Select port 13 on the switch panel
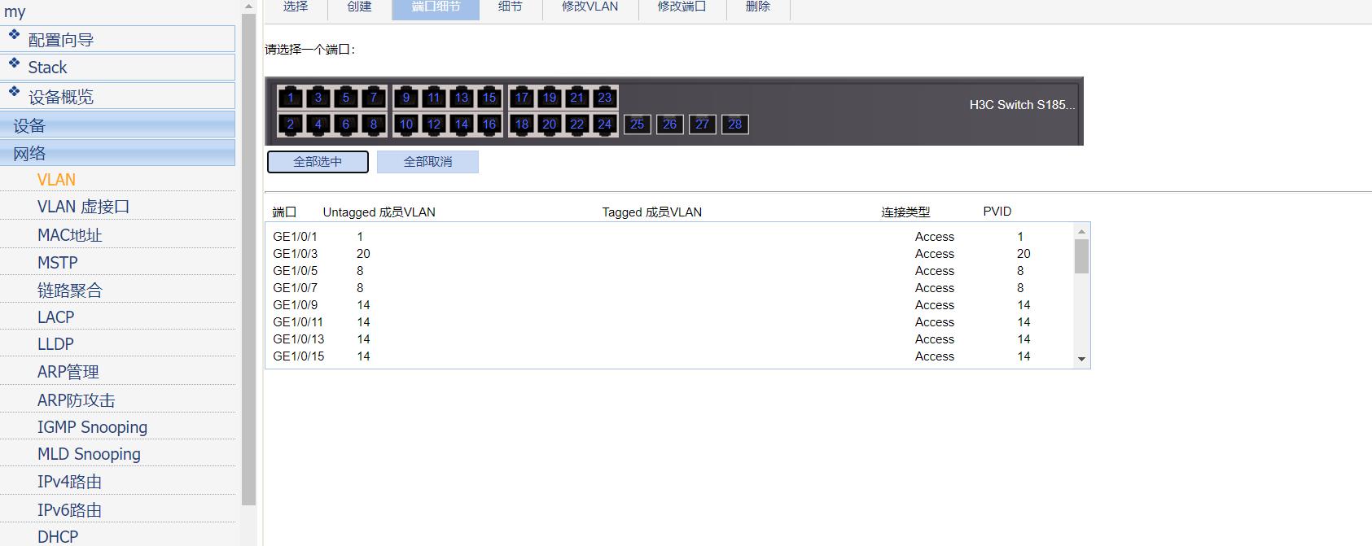The width and height of the screenshot is (1372, 546). click(462, 98)
